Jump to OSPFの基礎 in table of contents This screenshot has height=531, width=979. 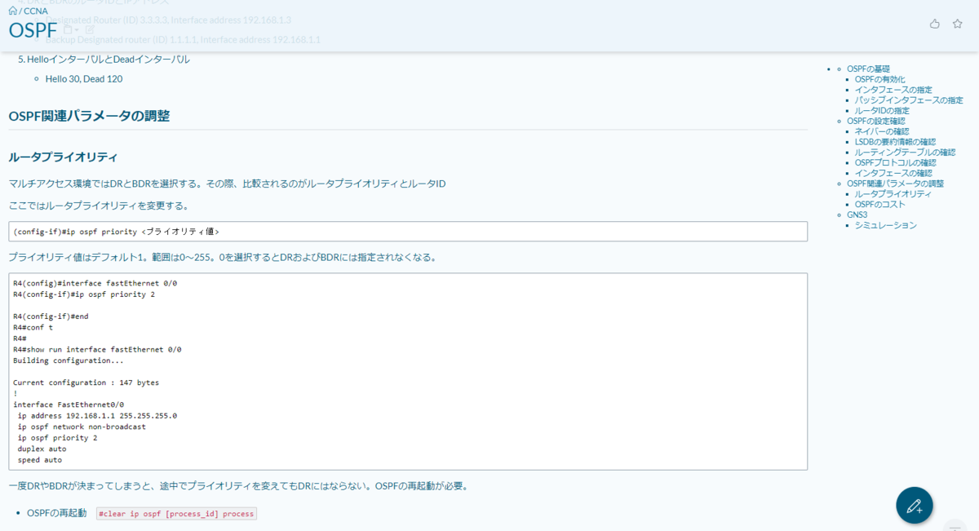click(868, 69)
